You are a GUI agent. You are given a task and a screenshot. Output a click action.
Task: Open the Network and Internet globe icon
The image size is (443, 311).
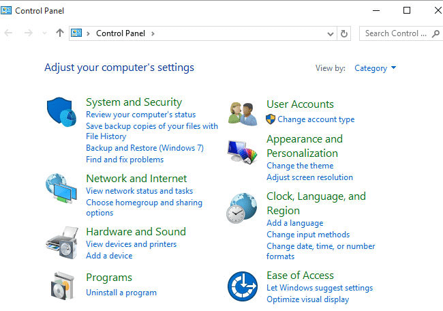click(61, 188)
